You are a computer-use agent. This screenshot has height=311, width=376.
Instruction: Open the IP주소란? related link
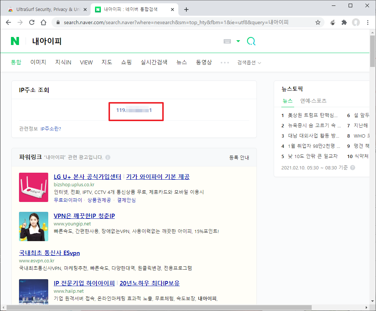click(50, 129)
